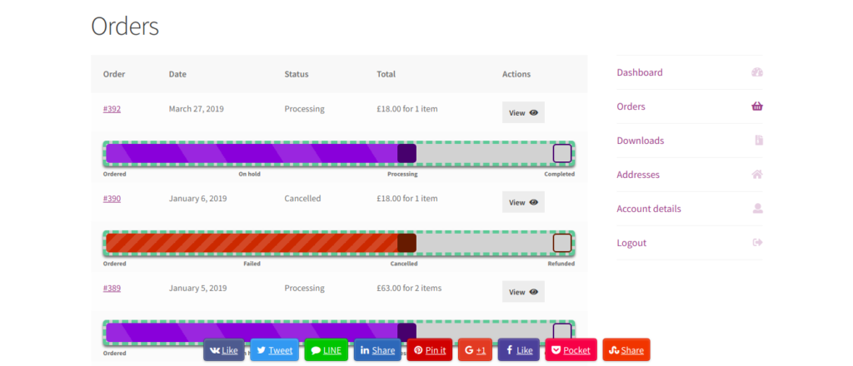Viewport: 853px width, 366px height.
Task: Click Completed endpoint on order #392 progress bar
Action: (x=562, y=153)
